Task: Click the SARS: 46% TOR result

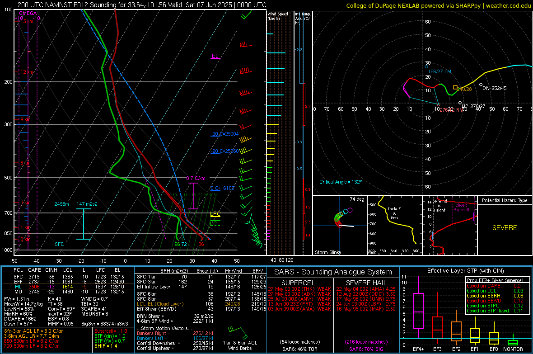Action: click(x=299, y=349)
